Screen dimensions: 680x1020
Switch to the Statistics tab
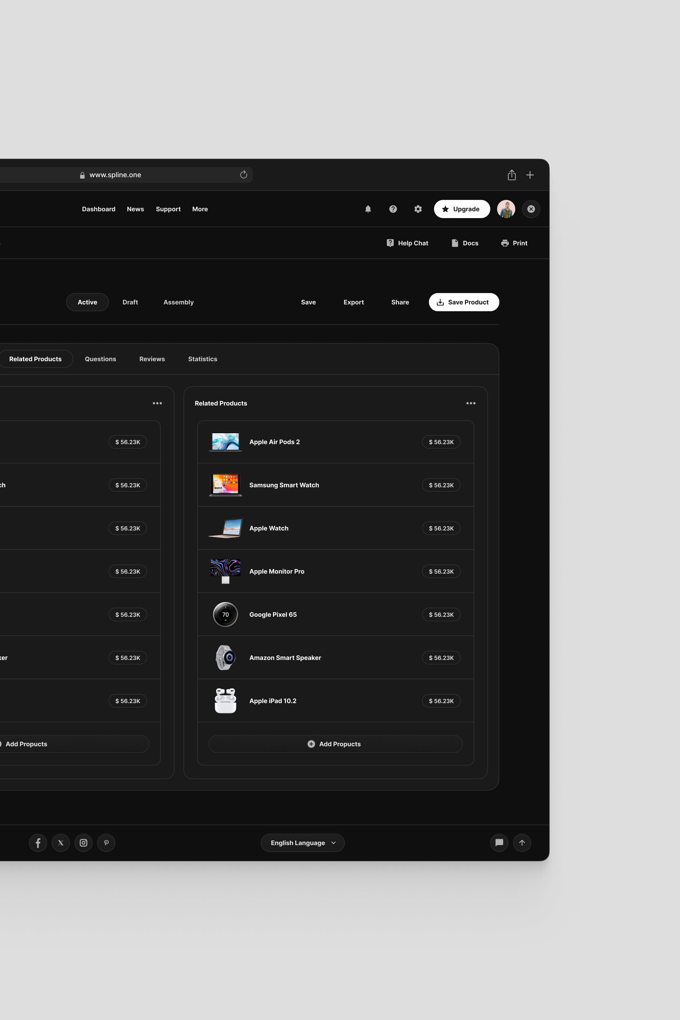click(x=203, y=359)
